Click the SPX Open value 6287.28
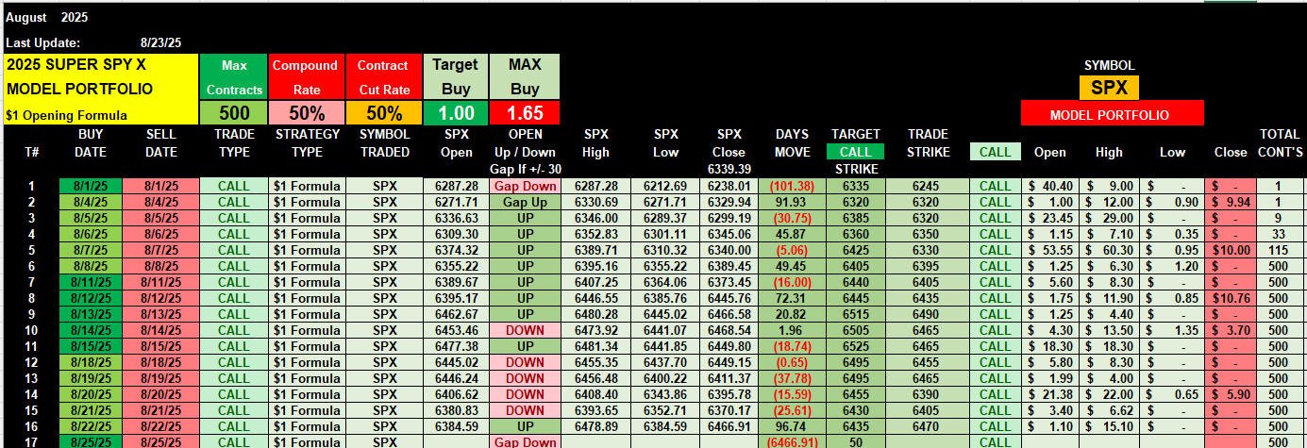The width and height of the screenshot is (1307, 448). tap(455, 187)
